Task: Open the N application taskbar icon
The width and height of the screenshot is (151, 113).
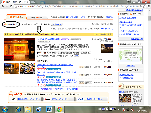Action: click(x=49, y=109)
